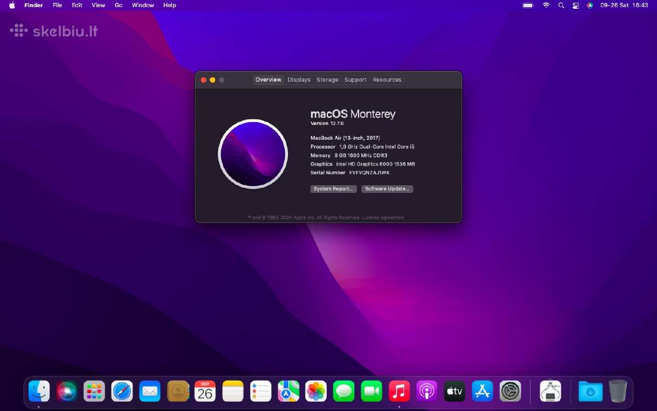Image resolution: width=657 pixels, height=411 pixels.
Task: Click the Software Update button
Action: (x=387, y=189)
